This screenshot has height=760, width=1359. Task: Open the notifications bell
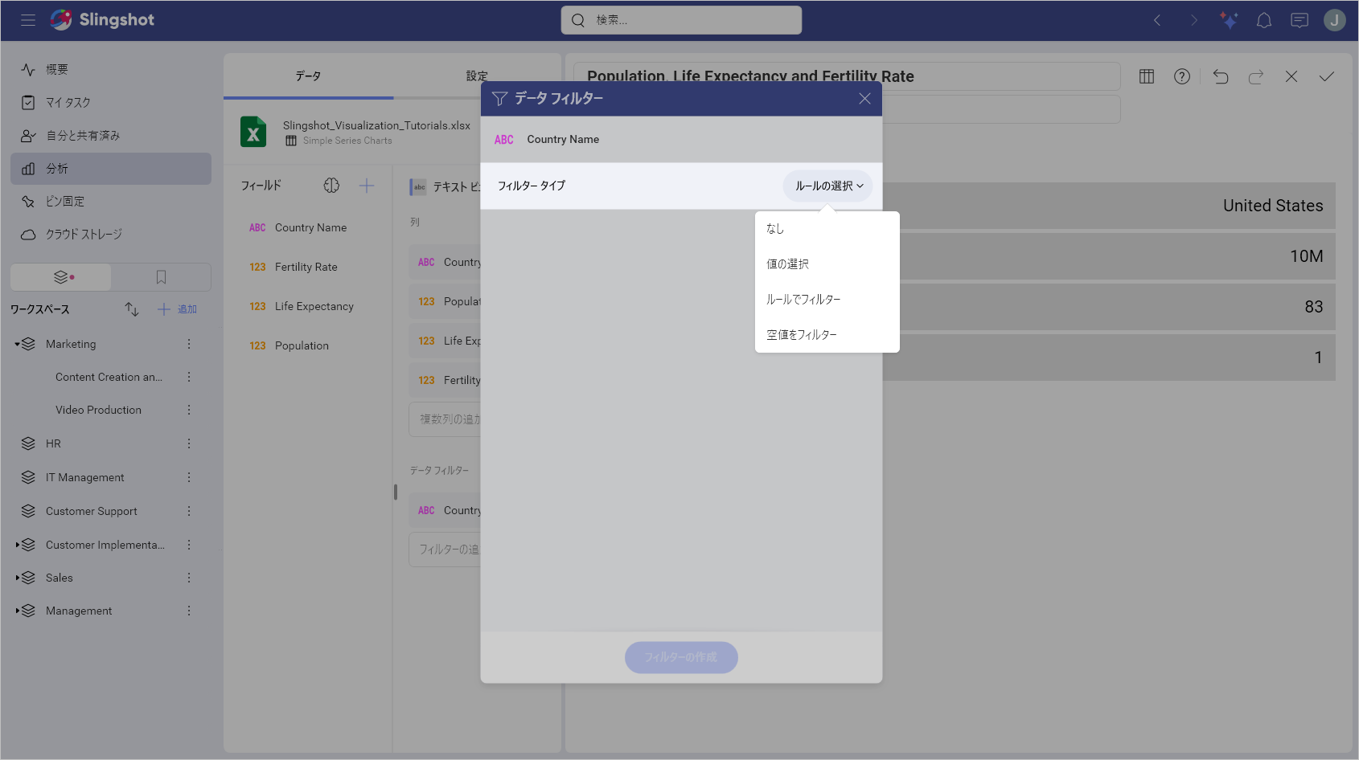point(1264,20)
